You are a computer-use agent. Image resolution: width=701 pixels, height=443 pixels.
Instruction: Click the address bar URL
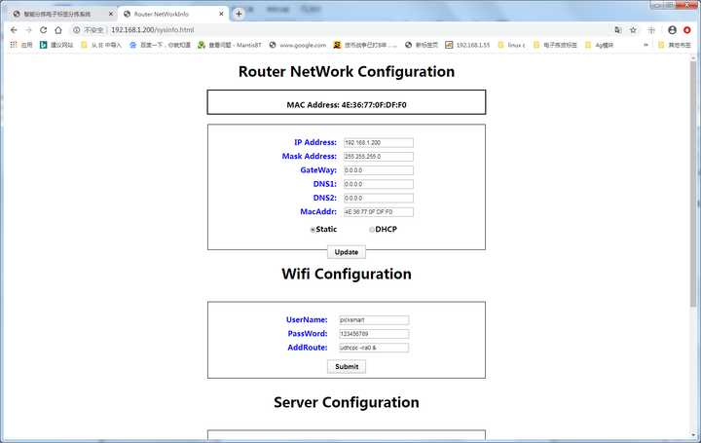(x=153, y=30)
